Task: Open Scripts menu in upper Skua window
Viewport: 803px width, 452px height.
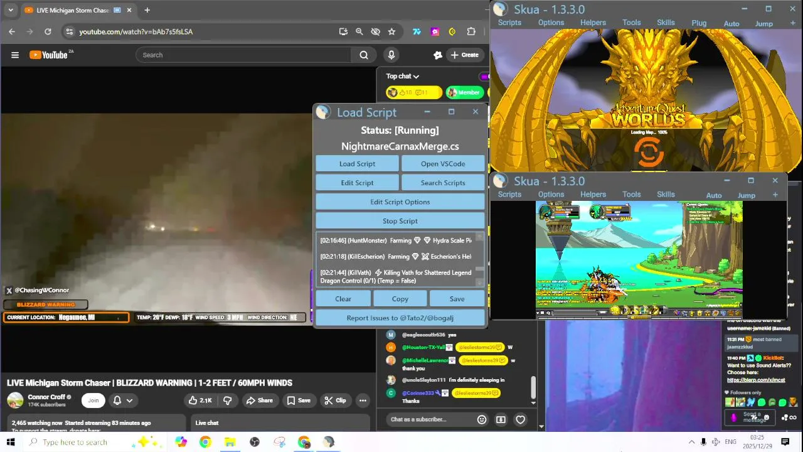Action: click(x=509, y=23)
